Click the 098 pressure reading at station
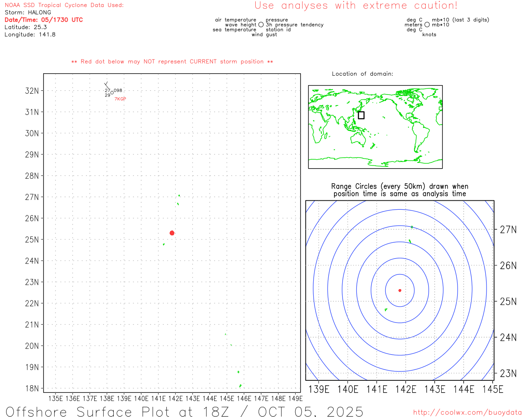Image resolution: width=522 pixels, height=417 pixels. [x=118, y=90]
